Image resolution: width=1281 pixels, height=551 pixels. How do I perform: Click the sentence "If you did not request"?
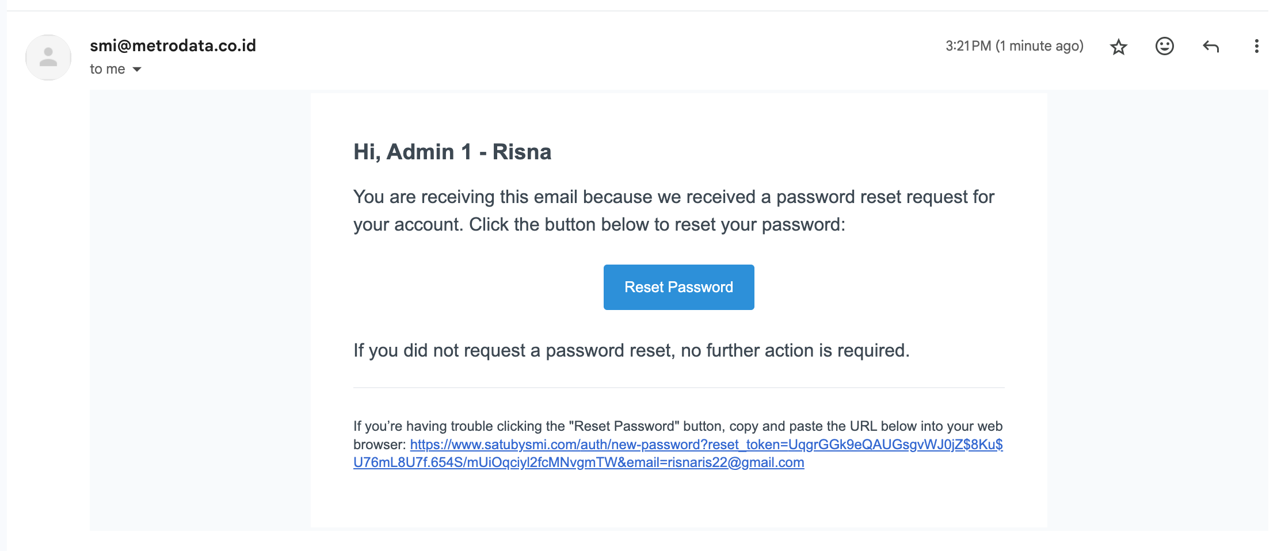[x=631, y=350]
